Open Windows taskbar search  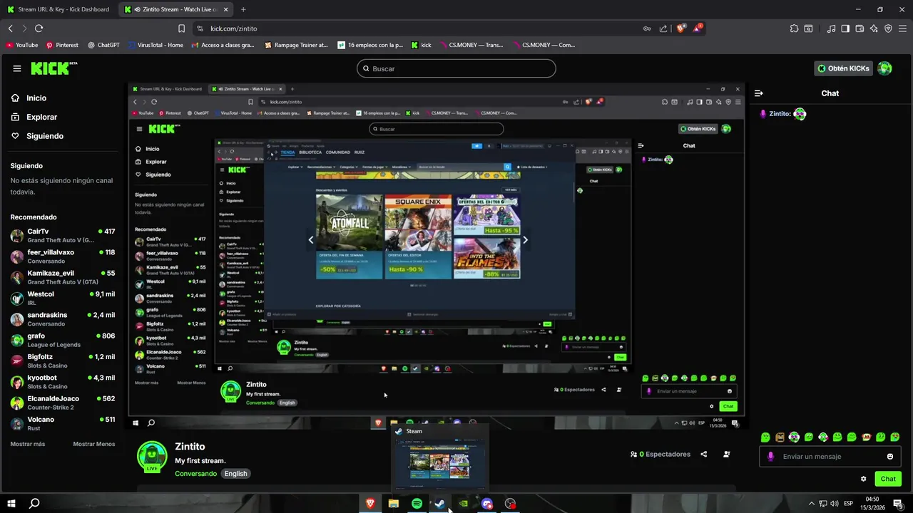tap(34, 503)
